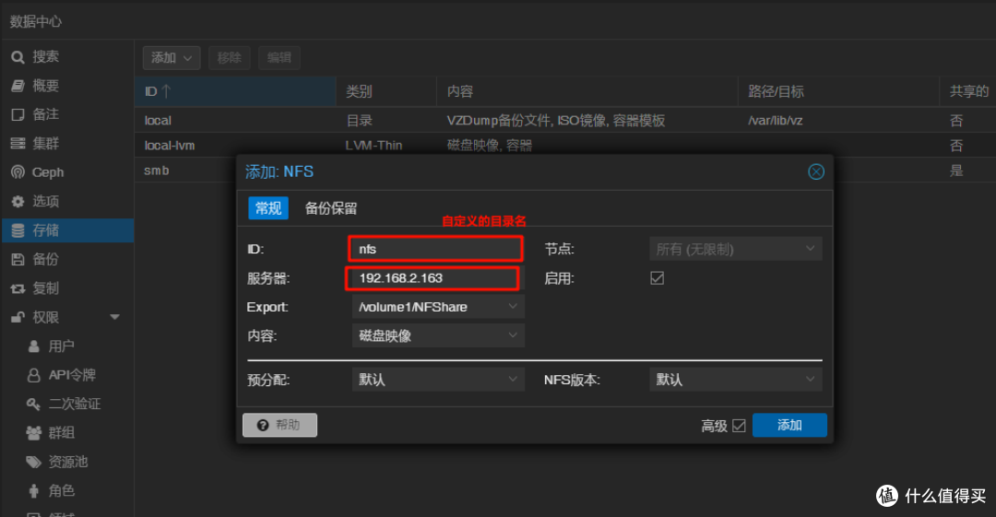The image size is (996, 517).
Task: Collapse the 权限 tree arrow
Action: pyautogui.click(x=115, y=317)
